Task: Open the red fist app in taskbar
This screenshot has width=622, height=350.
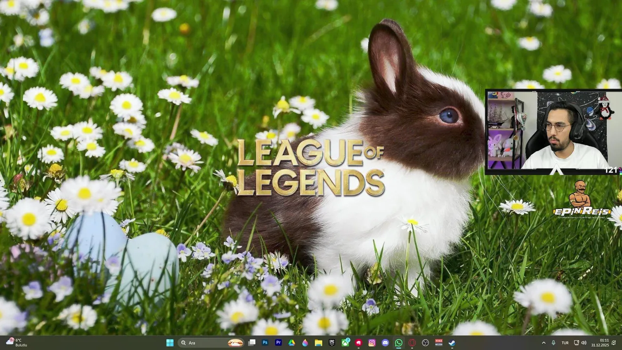Action: click(x=359, y=343)
